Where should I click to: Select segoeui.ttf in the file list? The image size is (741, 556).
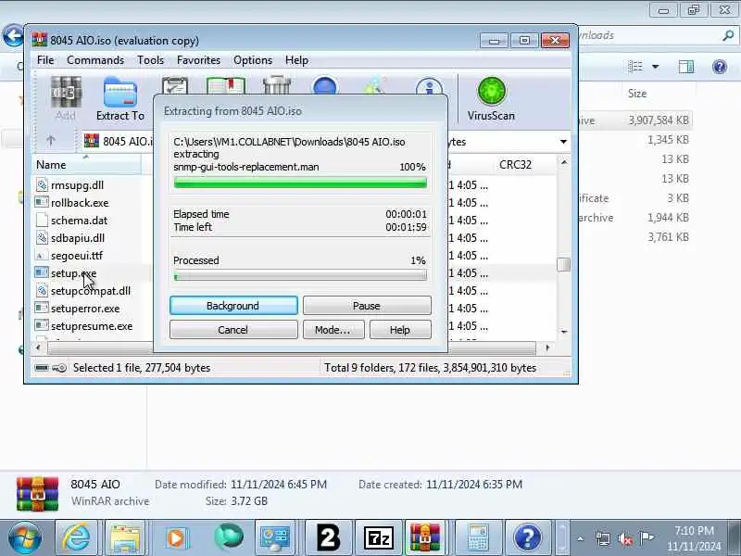point(69,256)
